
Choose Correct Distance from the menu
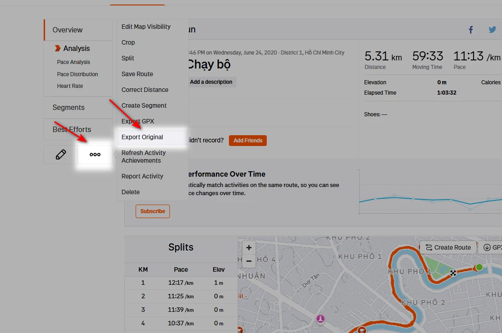[145, 89]
